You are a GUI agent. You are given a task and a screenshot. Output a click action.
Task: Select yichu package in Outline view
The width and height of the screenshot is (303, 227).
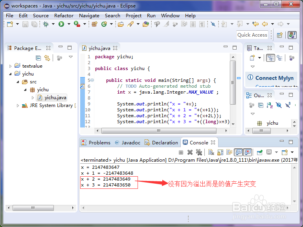coord(268,123)
